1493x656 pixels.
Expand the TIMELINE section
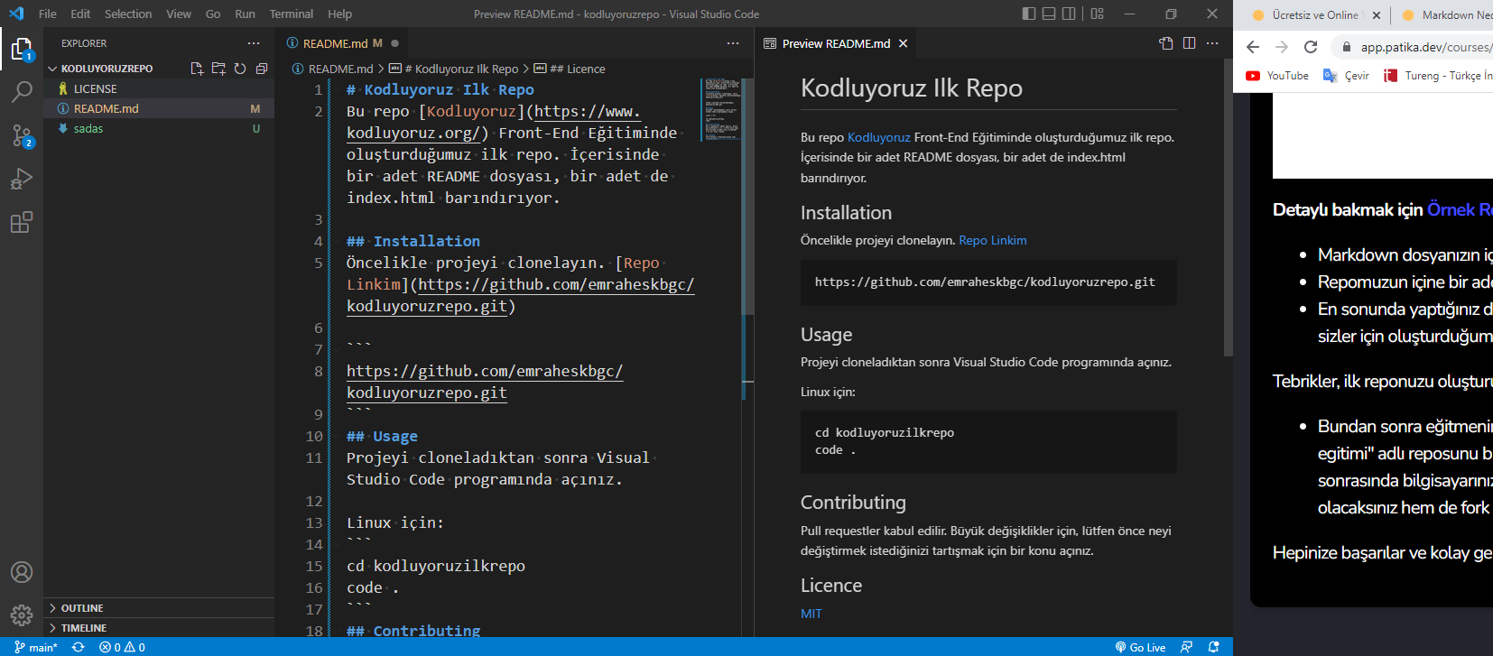[159, 628]
